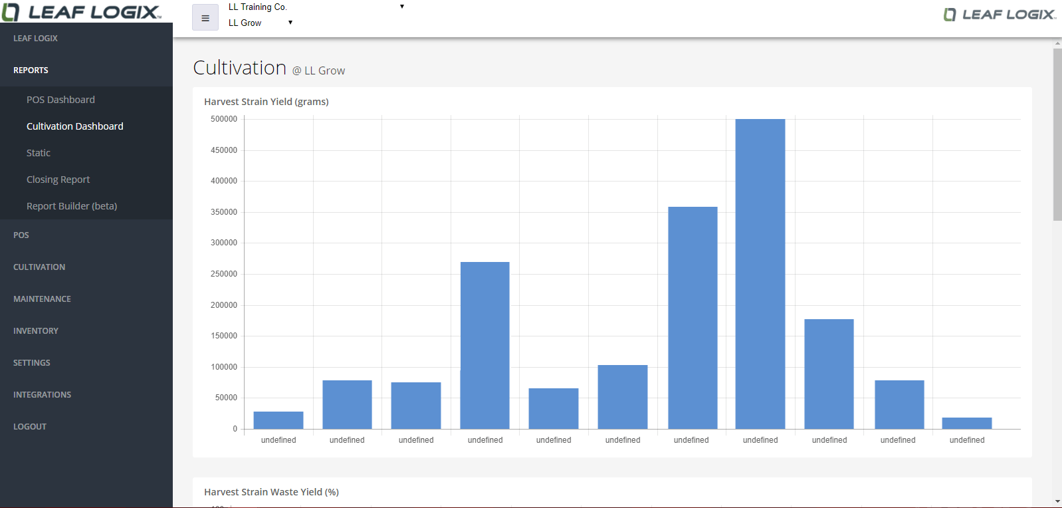Expand the POS sidebar section
The width and height of the screenshot is (1062, 508).
click(21, 235)
